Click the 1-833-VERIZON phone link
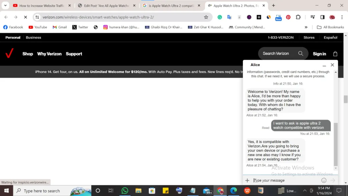Image resolution: width=348 pixels, height=196 pixels. pyautogui.click(x=280, y=37)
